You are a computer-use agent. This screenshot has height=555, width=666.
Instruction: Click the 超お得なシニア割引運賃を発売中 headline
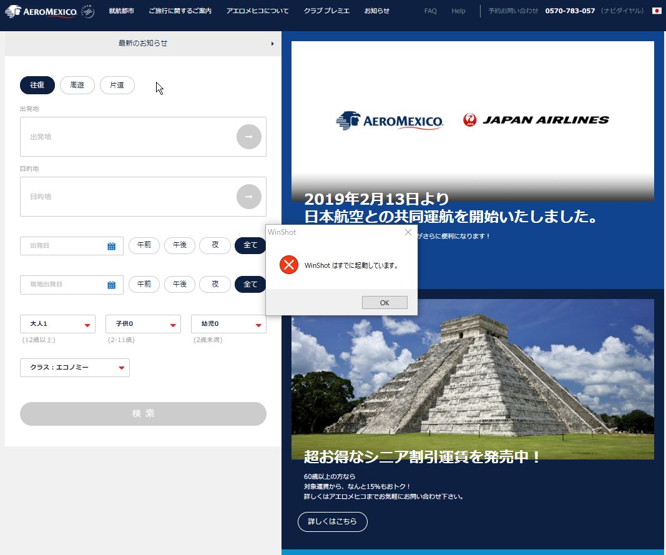point(422,457)
